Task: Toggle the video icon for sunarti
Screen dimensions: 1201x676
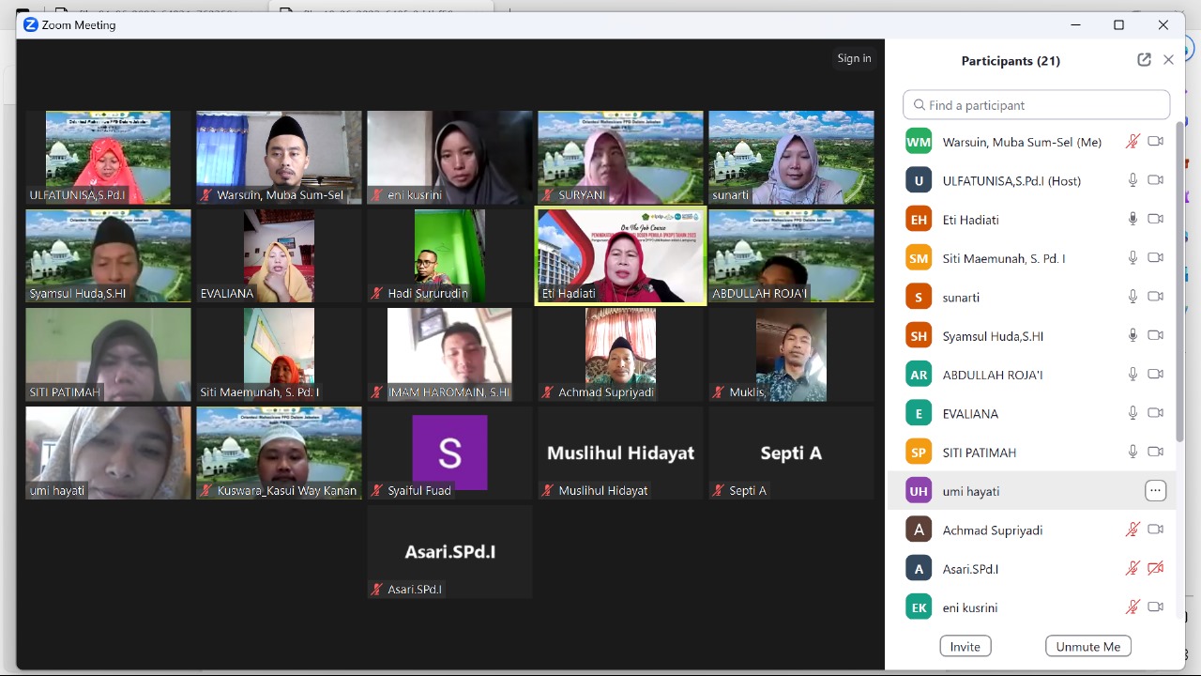Action: coord(1156,297)
